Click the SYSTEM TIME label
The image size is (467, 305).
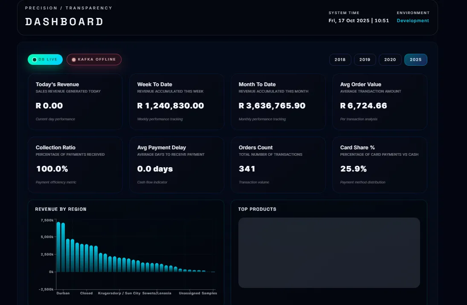(344, 13)
